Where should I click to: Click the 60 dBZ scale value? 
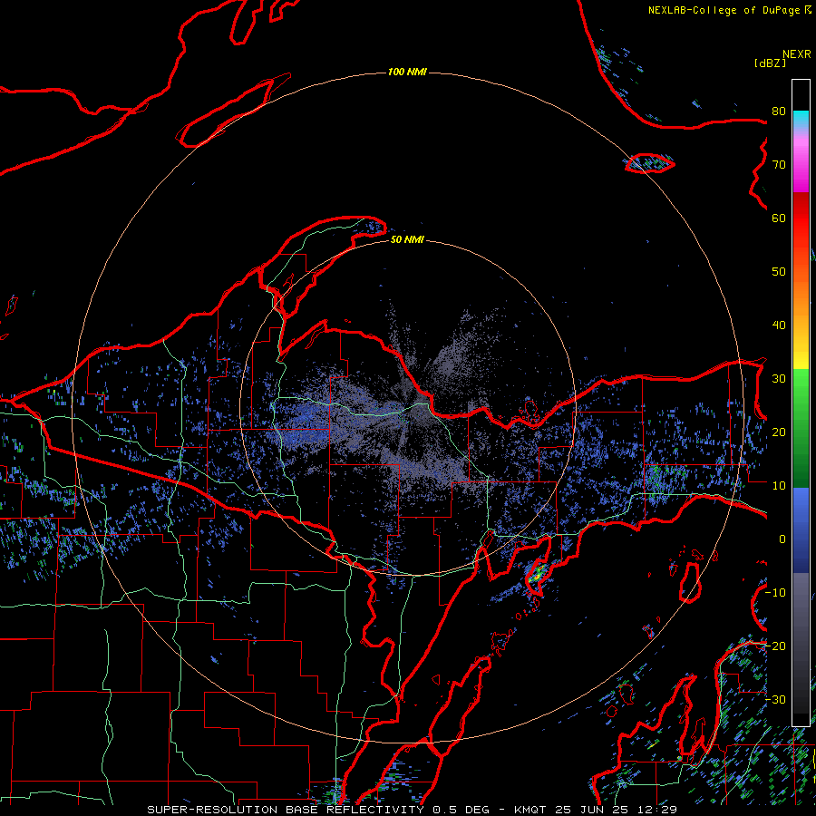(779, 218)
